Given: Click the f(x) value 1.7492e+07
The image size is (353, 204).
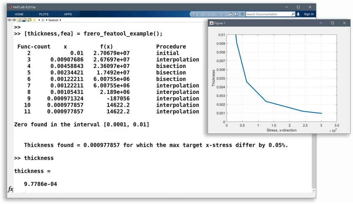Looking at the screenshot, I should pos(113,72).
